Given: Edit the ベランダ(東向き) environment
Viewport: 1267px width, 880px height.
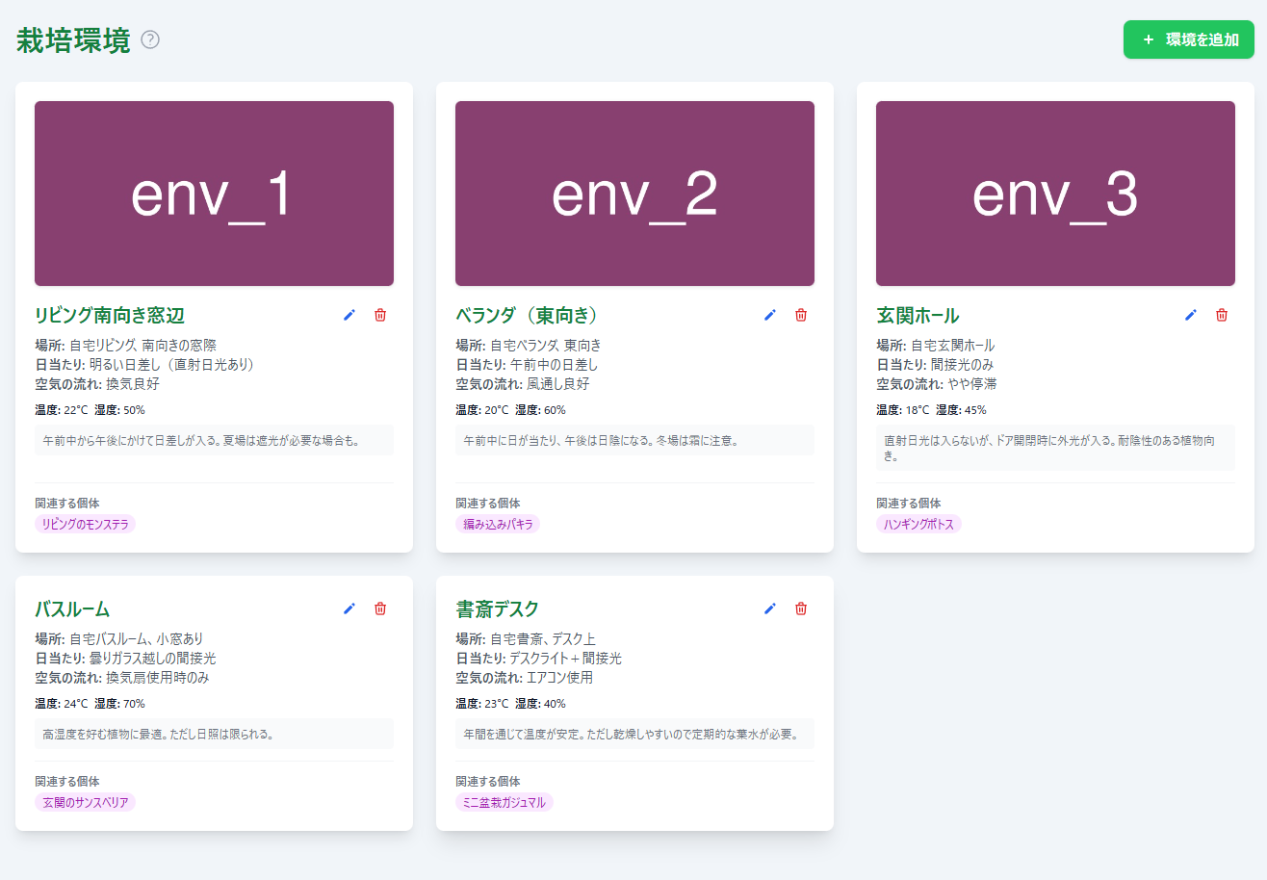Looking at the screenshot, I should pos(770,315).
